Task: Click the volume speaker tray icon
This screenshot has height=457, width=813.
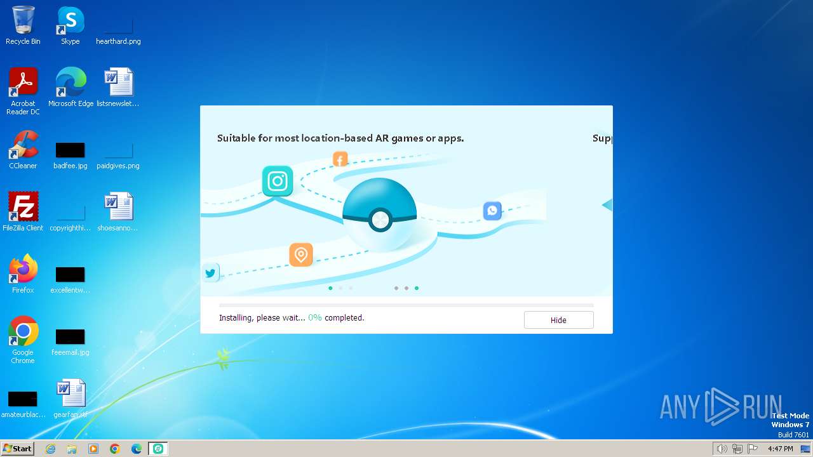Action: tap(722, 449)
